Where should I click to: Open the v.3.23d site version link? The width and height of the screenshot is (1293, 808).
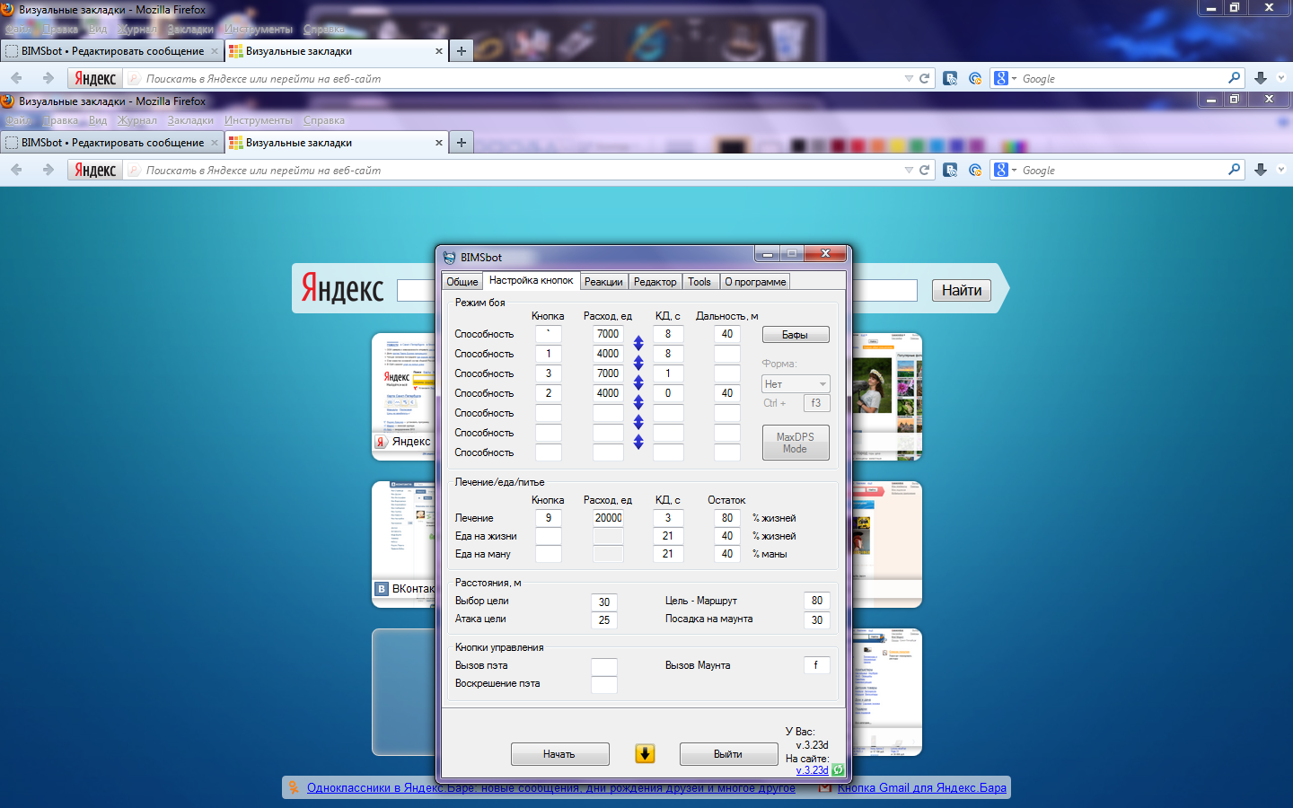pos(812,770)
